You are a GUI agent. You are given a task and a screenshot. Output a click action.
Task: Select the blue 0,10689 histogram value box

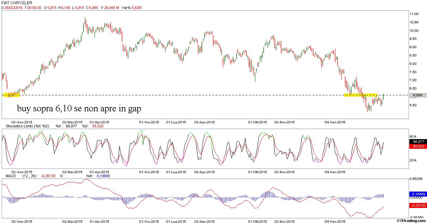417,194
